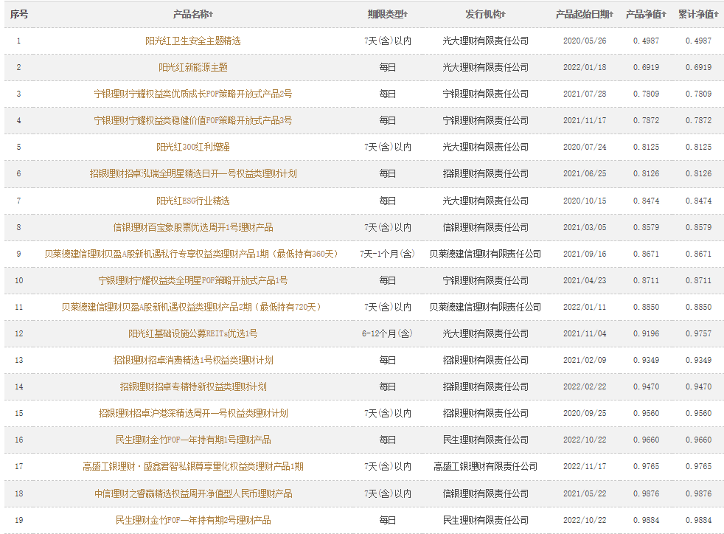The height and width of the screenshot is (534, 724).
Task: Open 阳光红ESG行业精选 product link
Action: click(x=192, y=201)
